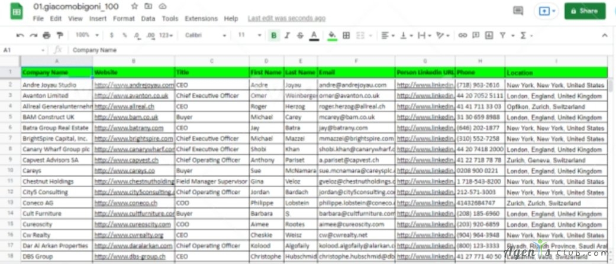The image size is (616, 264).
Task: Open text rotation options
Action: [x=443, y=35]
